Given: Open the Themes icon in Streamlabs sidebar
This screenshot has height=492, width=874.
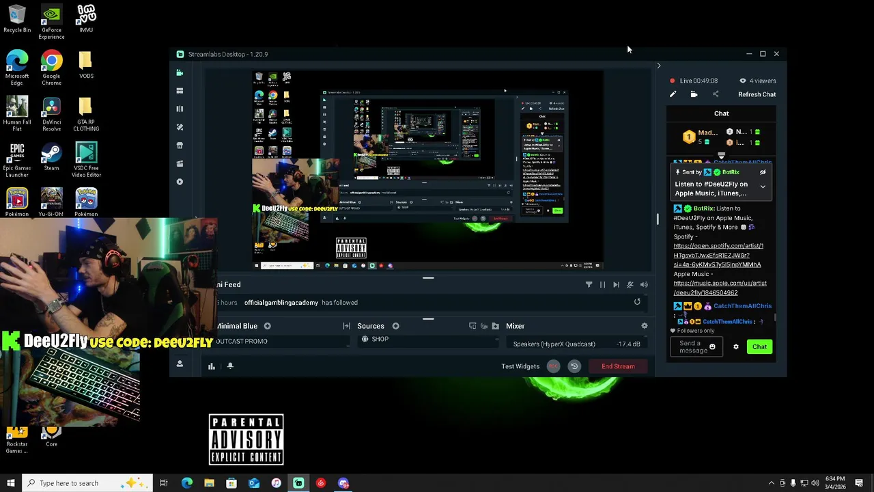Looking at the screenshot, I should (x=180, y=127).
